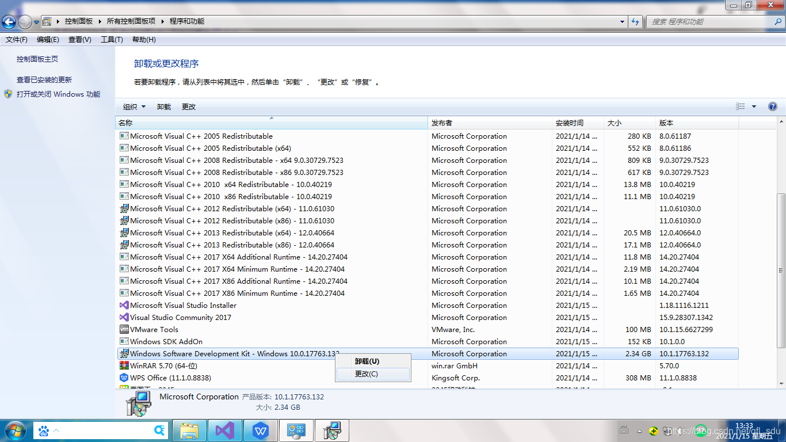786x442 pixels.
Task: Click the taskbar search box magnifier
Action: [x=160, y=430]
